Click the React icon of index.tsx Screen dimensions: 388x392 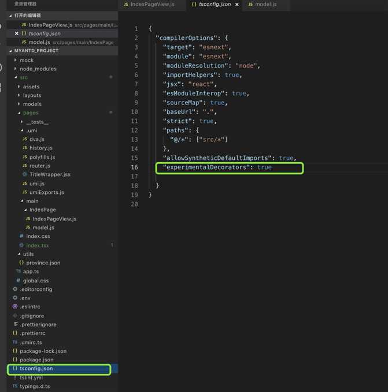tap(21, 245)
